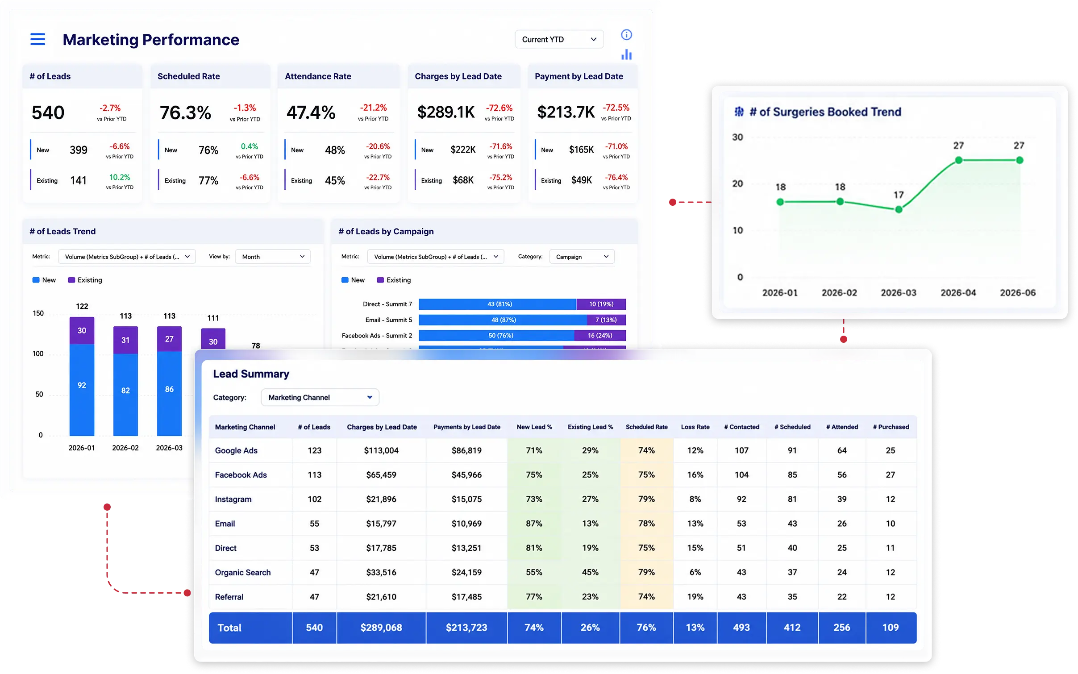The height and width of the screenshot is (674, 1078).
Task: Click the 2026-03 Existing bar segment 27
Action: (x=169, y=339)
